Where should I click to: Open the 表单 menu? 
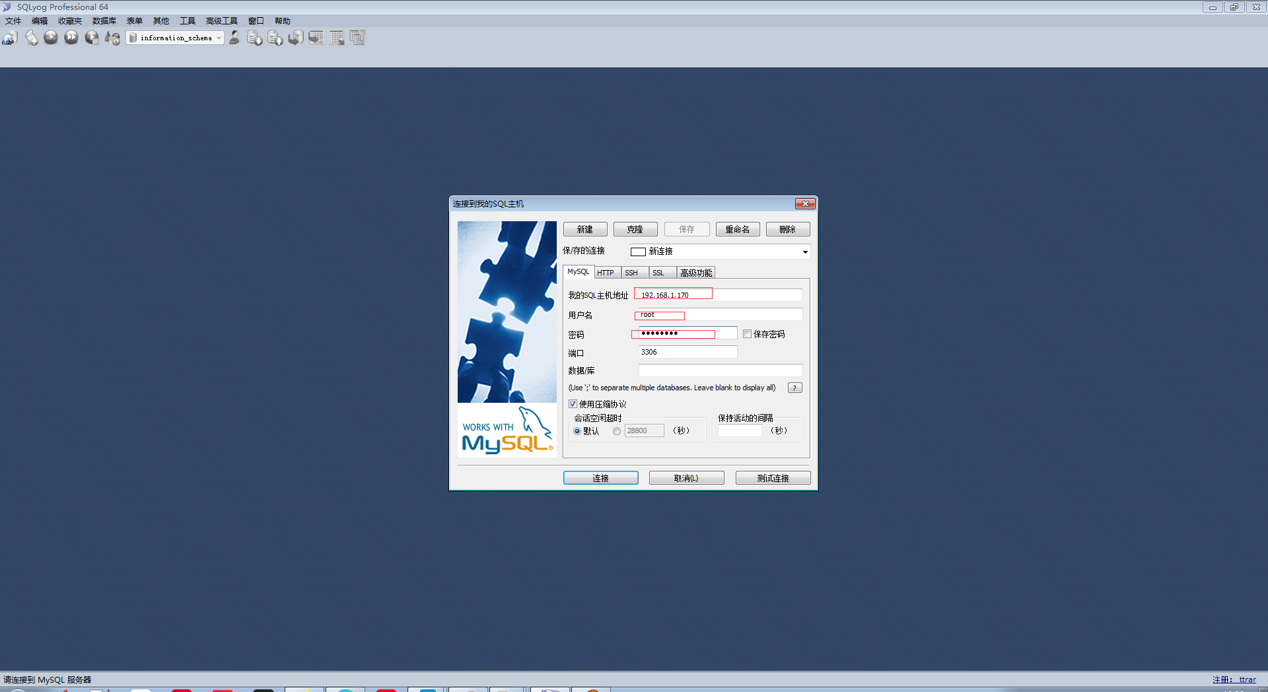point(135,21)
